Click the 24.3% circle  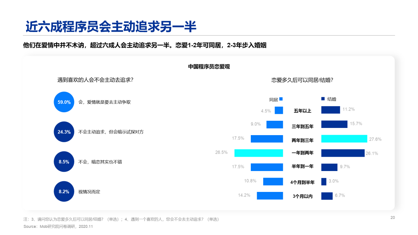click(64, 132)
